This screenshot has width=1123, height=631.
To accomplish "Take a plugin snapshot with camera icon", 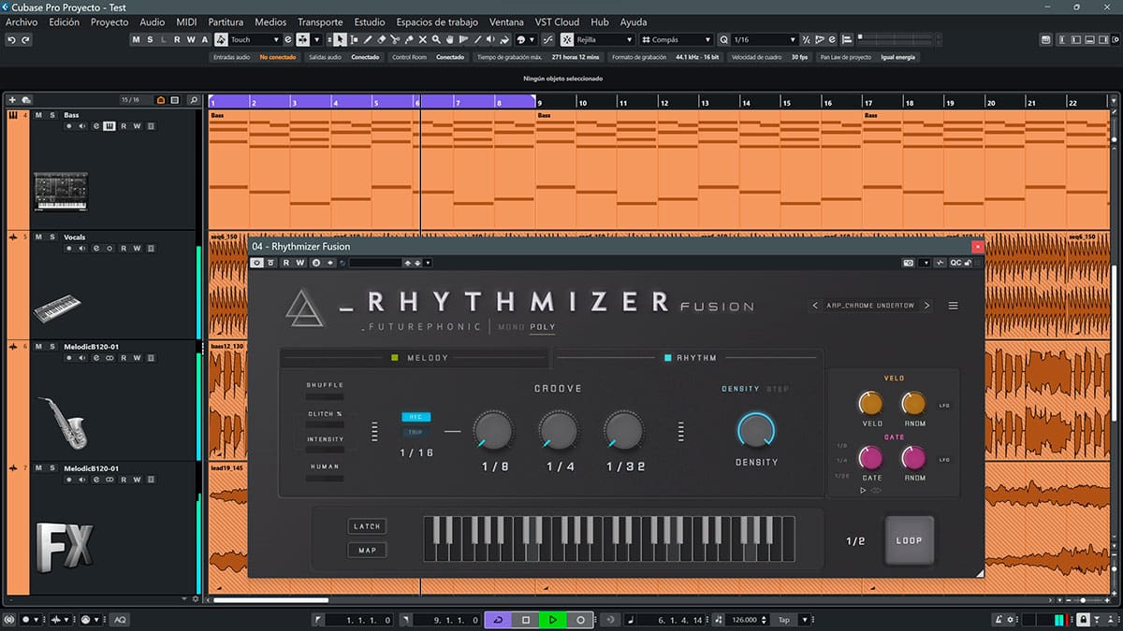I will 908,263.
